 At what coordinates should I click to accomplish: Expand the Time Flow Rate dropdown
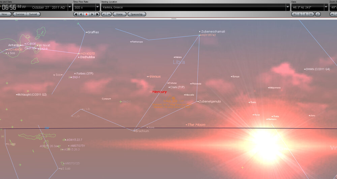pyautogui.click(x=97, y=7)
